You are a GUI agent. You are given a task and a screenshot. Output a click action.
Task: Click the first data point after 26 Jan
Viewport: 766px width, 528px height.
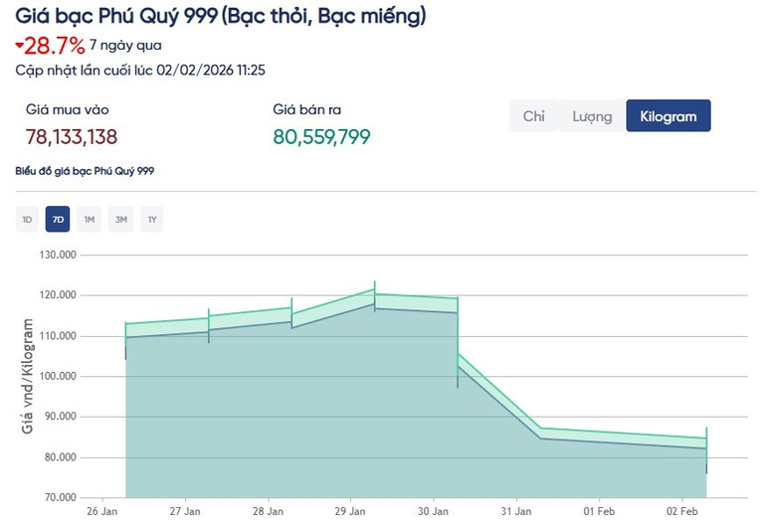(x=126, y=324)
